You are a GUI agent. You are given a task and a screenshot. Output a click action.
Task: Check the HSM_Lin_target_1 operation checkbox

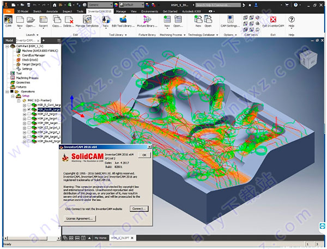29,132
